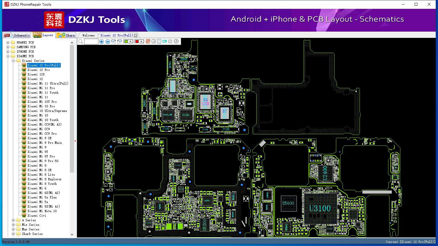Select Xiaomi 12 Pro in the tree
Screen dimensions: 438x246
(38, 70)
